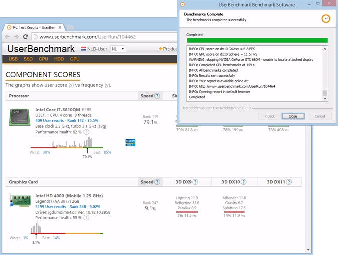
Task: Click 3D DX11 help question mark
Action: (x=289, y=182)
